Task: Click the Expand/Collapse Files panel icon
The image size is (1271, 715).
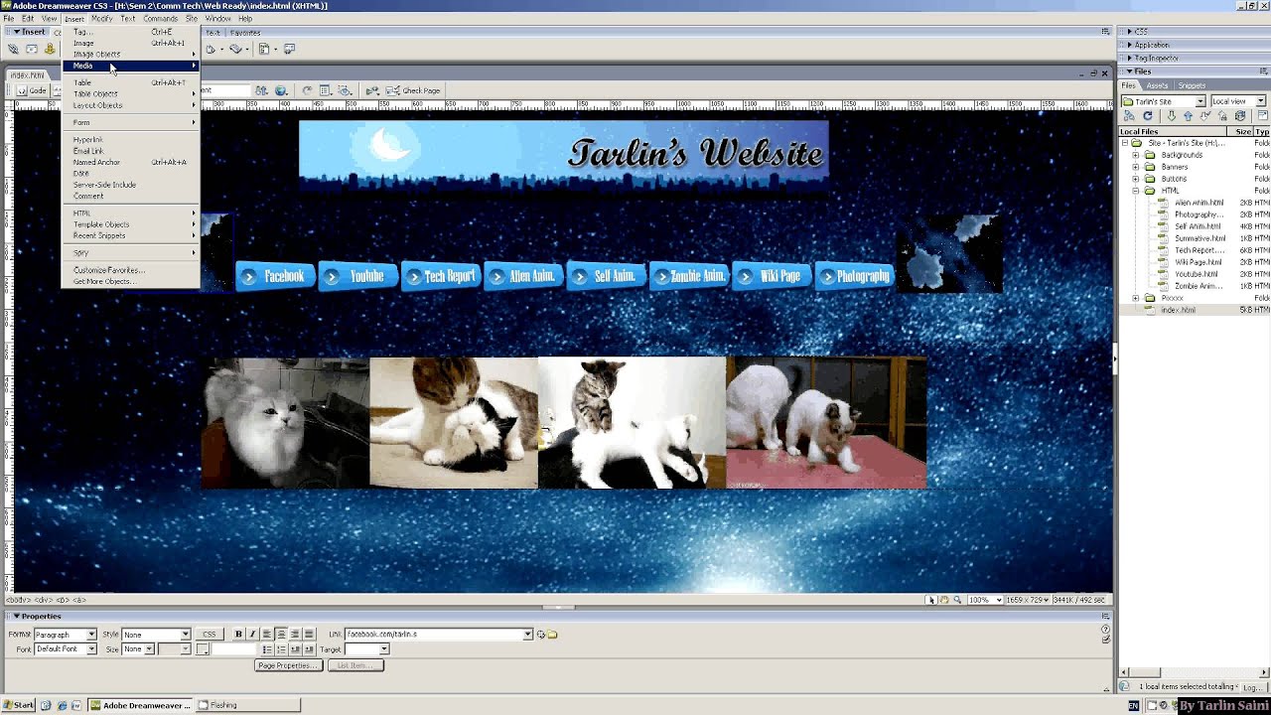Action: 1262,116
